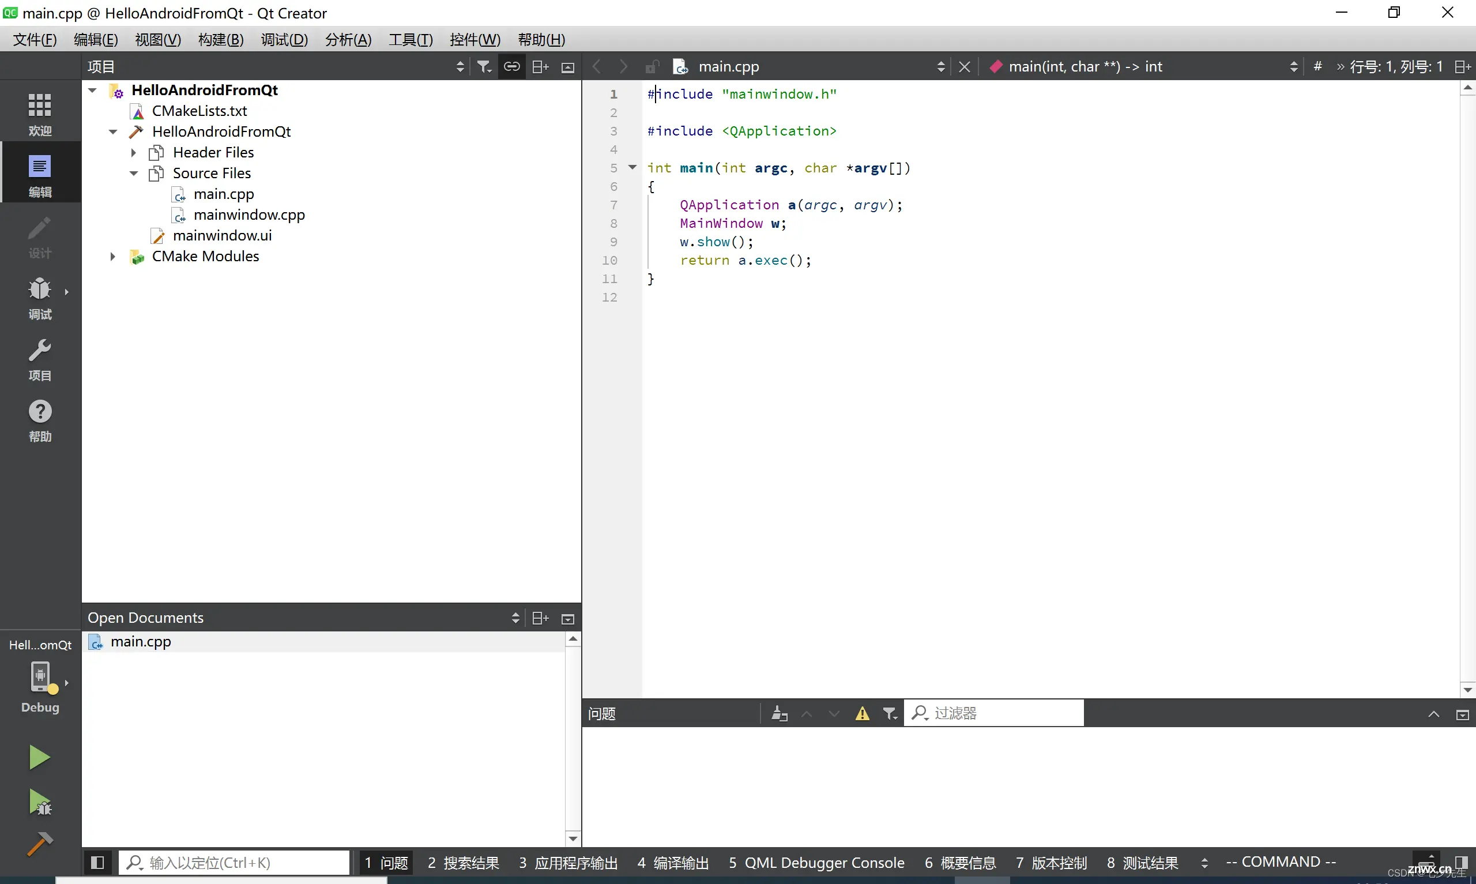Image resolution: width=1476 pixels, height=884 pixels.
Task: Open the 编辑(E) menu
Action: coord(96,39)
